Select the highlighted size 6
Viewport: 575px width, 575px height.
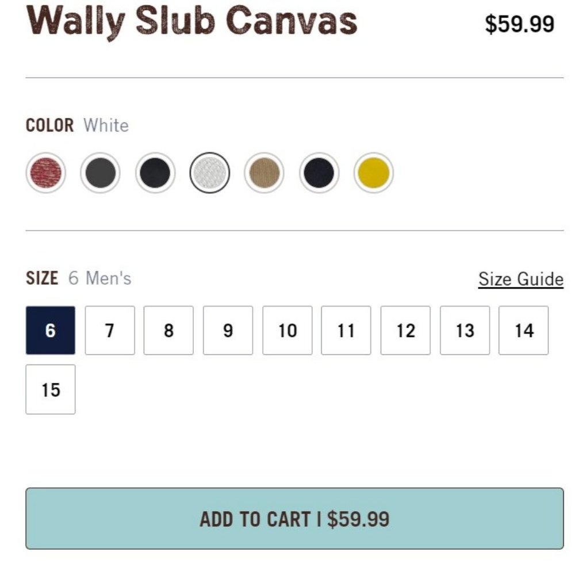point(51,330)
